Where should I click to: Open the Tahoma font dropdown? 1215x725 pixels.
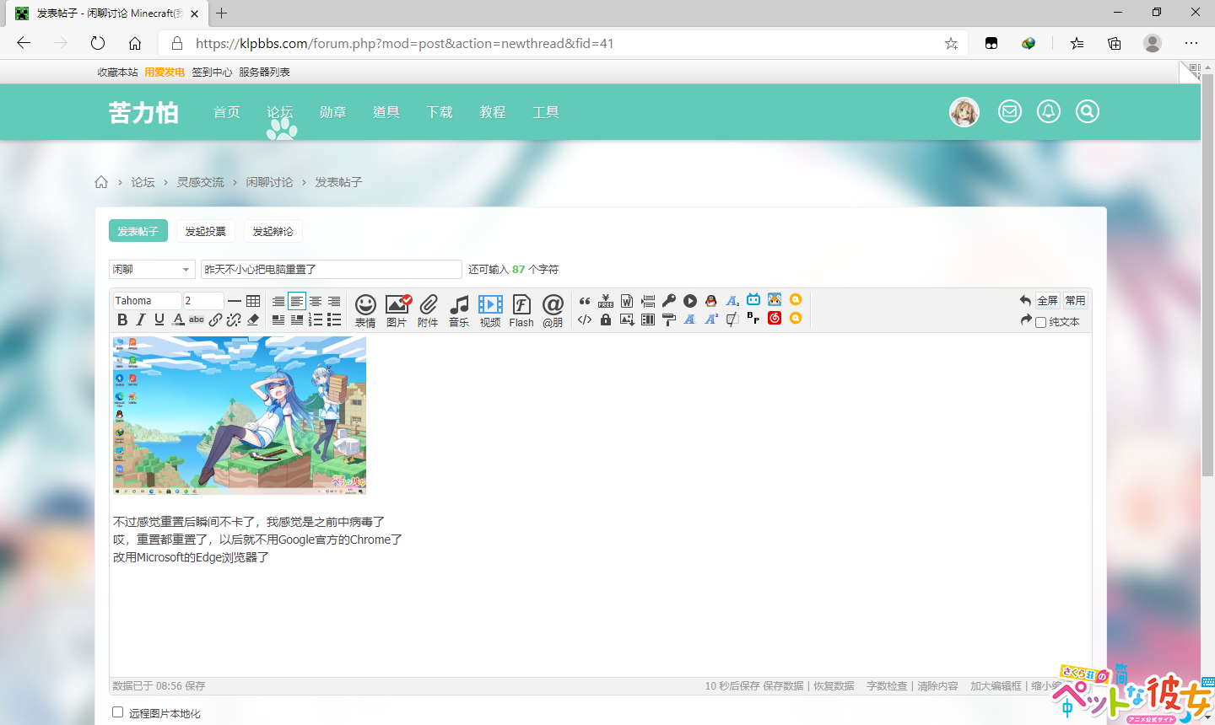[147, 301]
